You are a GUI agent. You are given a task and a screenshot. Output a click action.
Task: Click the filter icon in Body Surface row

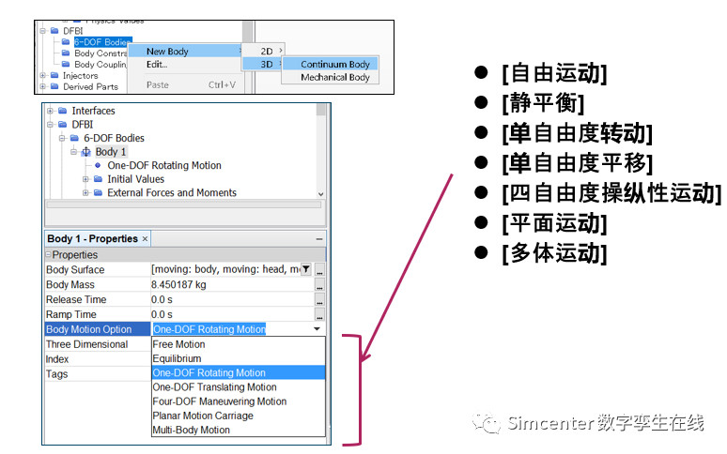(x=305, y=270)
